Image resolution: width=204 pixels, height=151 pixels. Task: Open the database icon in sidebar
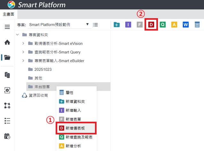pyautogui.click(x=7, y=75)
